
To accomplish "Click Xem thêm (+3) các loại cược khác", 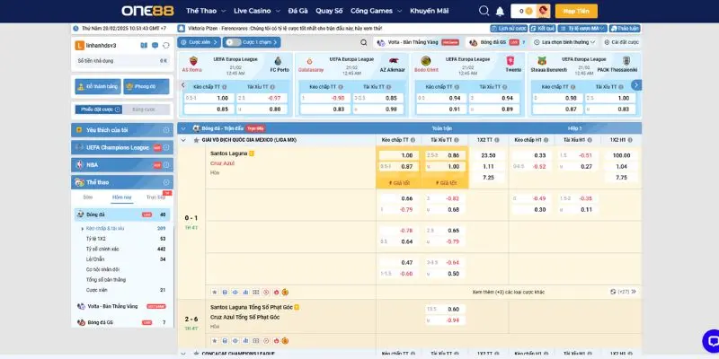I will coord(509,292).
